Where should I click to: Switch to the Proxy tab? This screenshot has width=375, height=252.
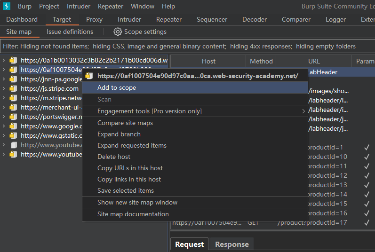pos(94,19)
